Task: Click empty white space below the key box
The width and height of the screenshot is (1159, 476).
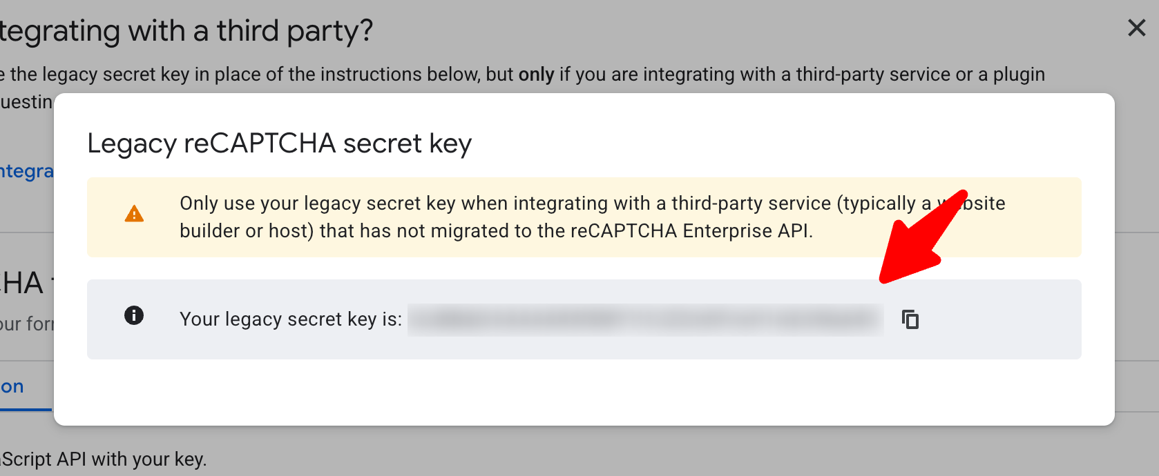Action: [584, 392]
